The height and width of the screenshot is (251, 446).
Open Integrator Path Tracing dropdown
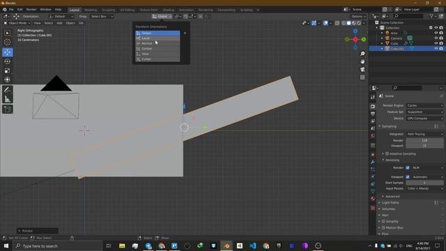point(424,134)
